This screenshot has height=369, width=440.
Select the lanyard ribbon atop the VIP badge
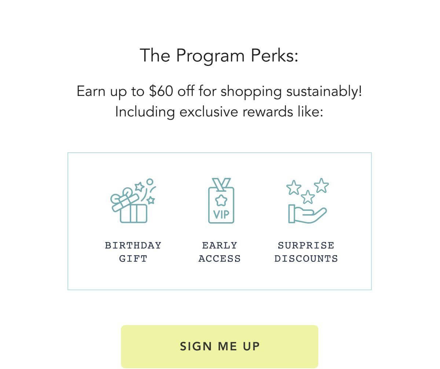[221, 184]
